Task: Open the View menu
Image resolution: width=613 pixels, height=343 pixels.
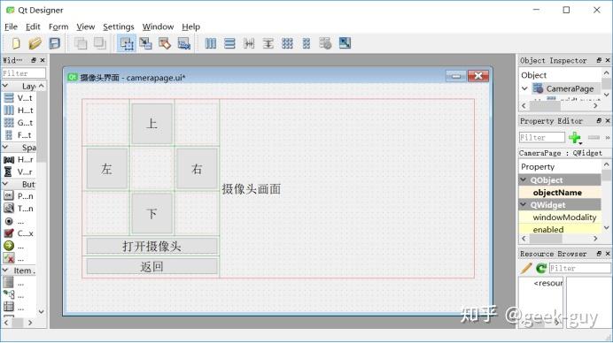Action: point(86,27)
